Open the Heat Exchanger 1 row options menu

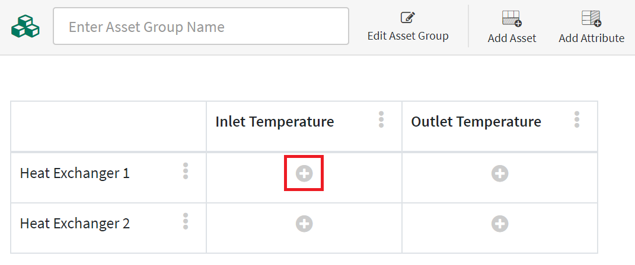[x=186, y=170]
